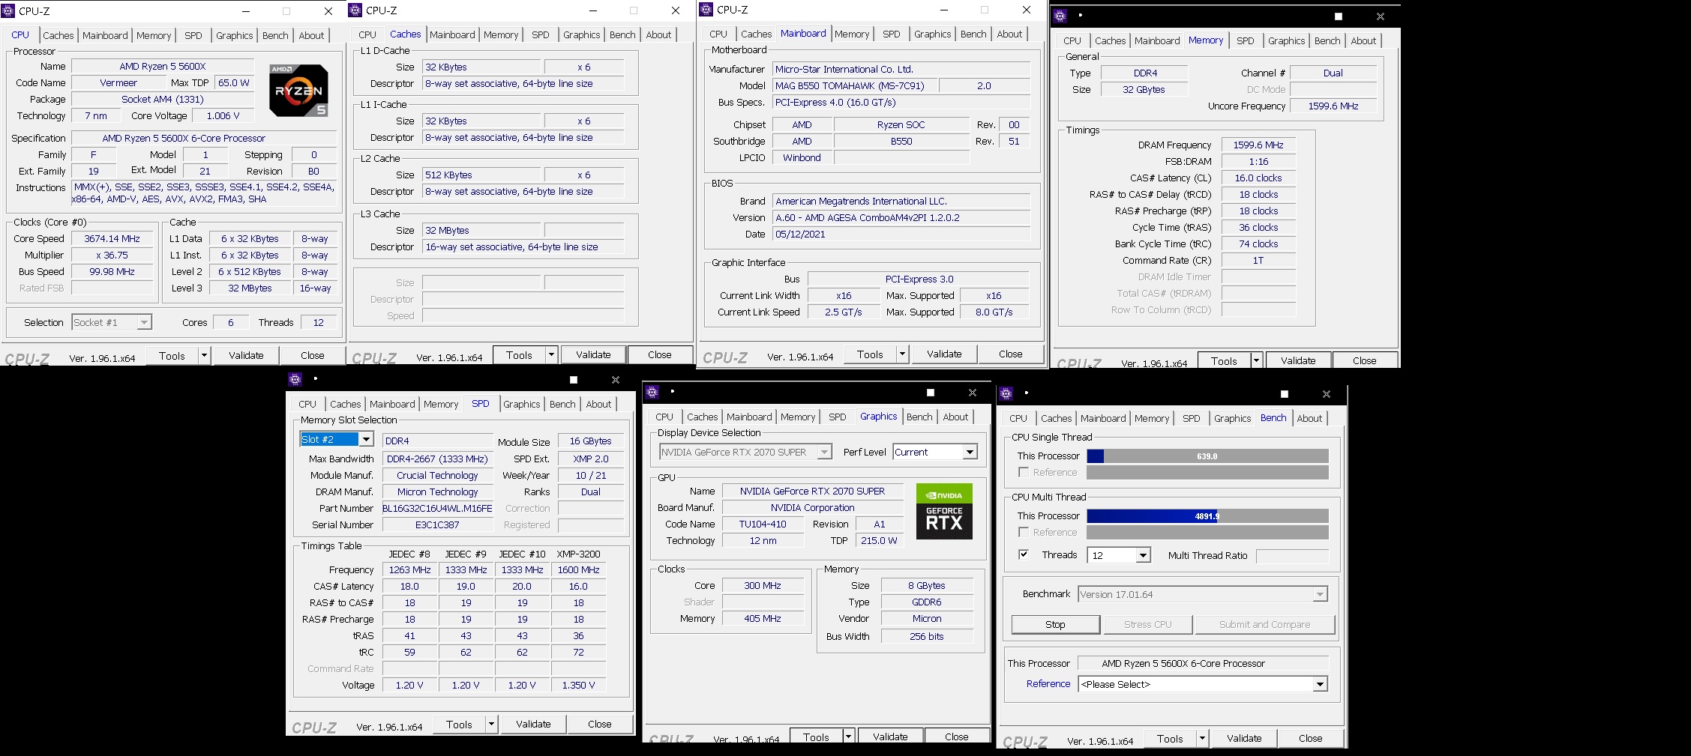Screen dimensions: 1691x756
Task: Click Validate in the Memory-tab window
Action: [x=1298, y=360]
